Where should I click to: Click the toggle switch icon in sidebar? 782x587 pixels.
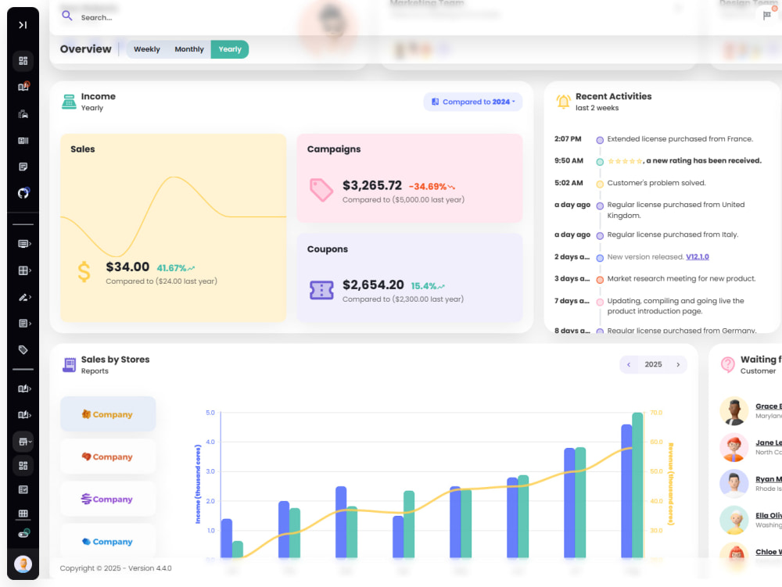pos(23,534)
